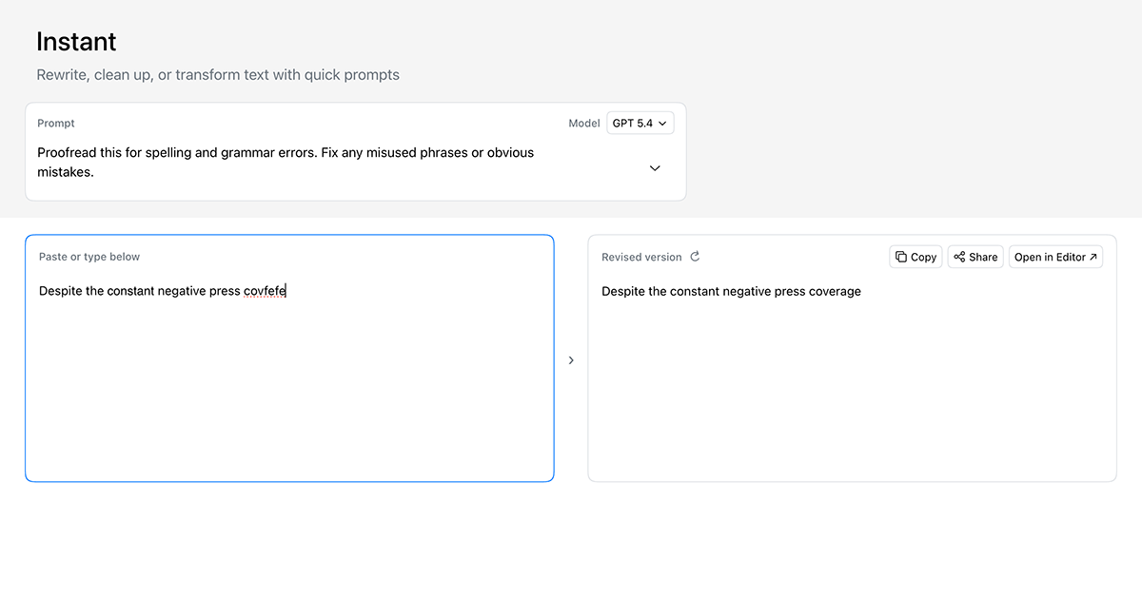Open the GPT 5.4 model dropdown
Image resolution: width=1142 pixels, height=599 pixels.
[x=640, y=123]
